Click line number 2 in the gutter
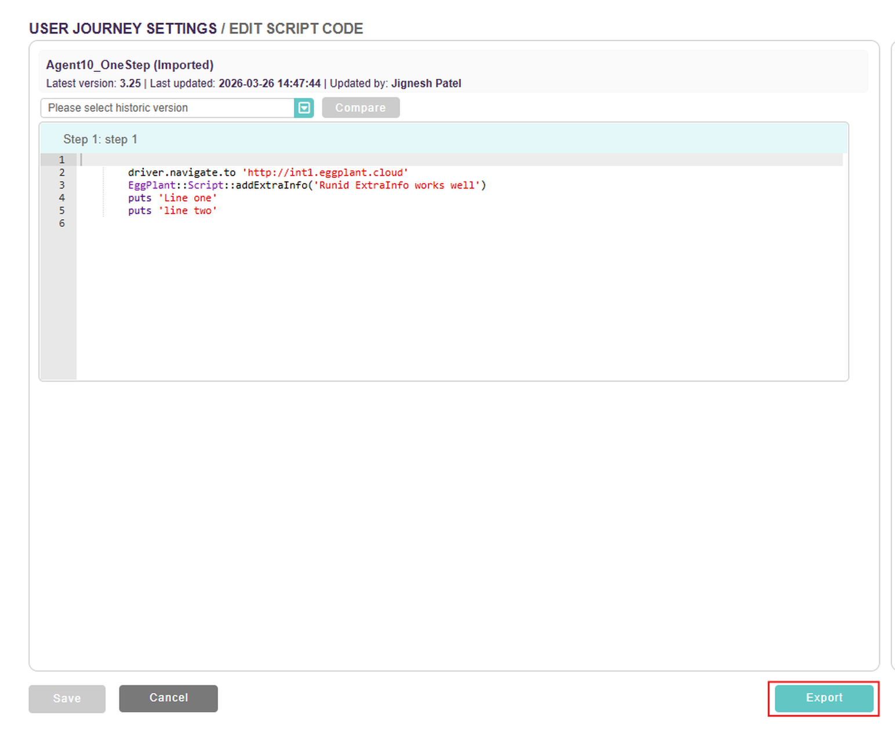Screen dimensions: 895x734 coord(61,172)
